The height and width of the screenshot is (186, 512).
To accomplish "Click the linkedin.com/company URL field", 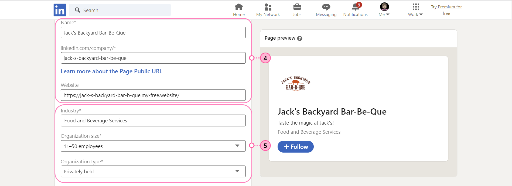I will point(153,58).
